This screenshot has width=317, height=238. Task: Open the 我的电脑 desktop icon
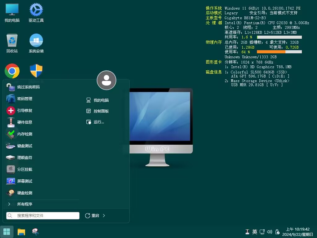tap(12, 12)
